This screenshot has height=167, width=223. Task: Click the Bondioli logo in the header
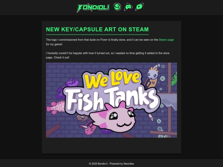coord(93,8)
